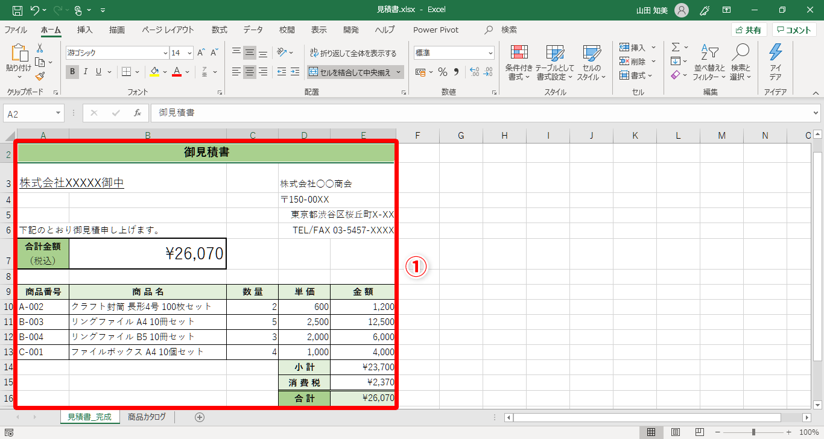Increase font size with the larger A icon

201,52
